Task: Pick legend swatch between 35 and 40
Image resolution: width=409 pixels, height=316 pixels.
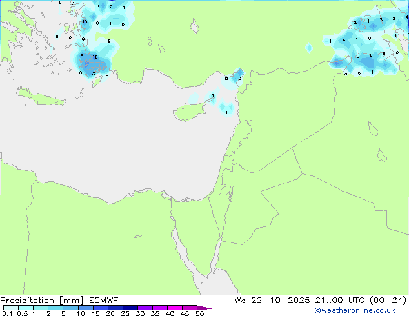Action: pyautogui.click(x=159, y=308)
